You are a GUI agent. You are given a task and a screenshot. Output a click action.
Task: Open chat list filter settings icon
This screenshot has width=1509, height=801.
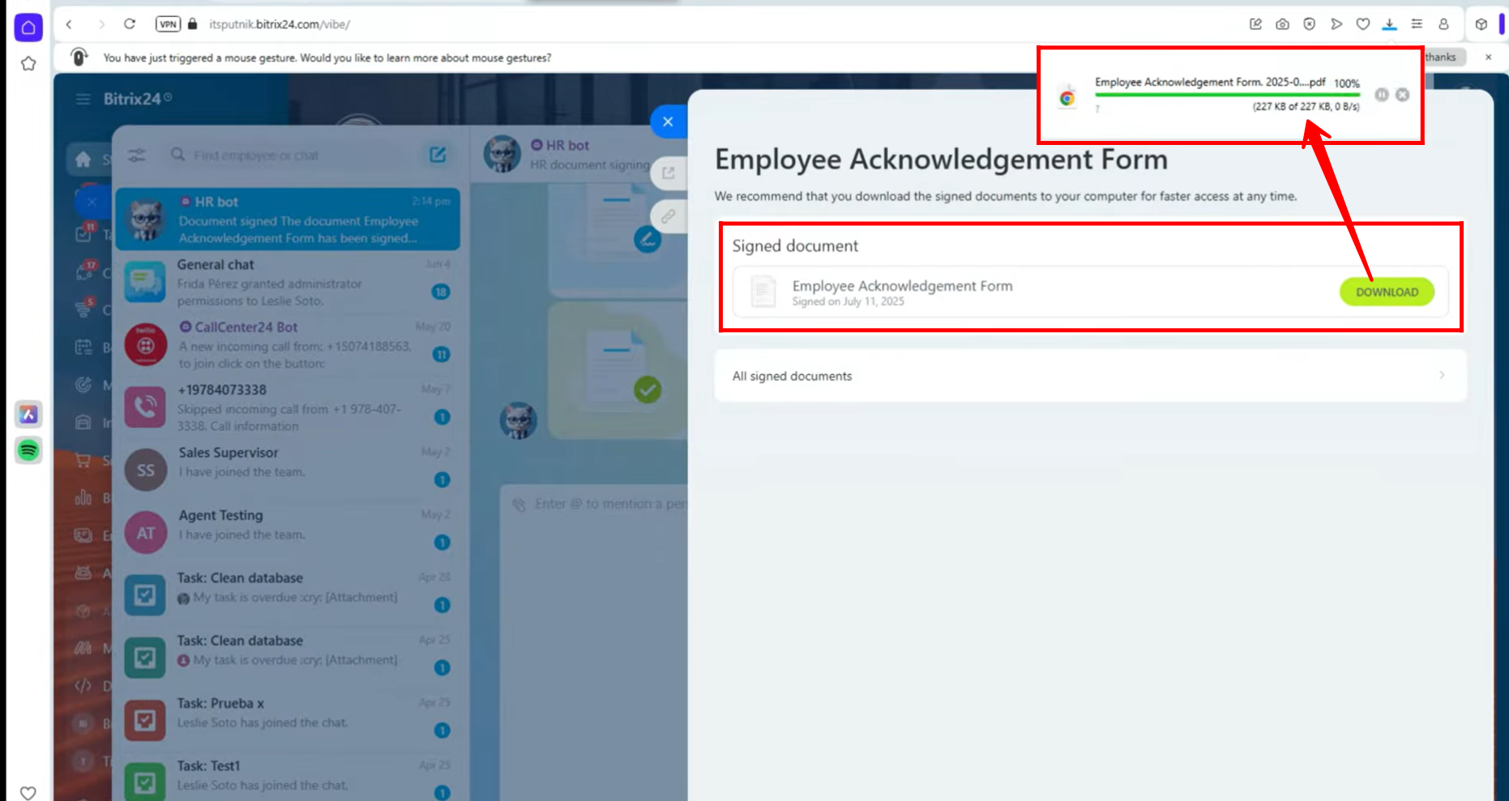[x=137, y=156]
